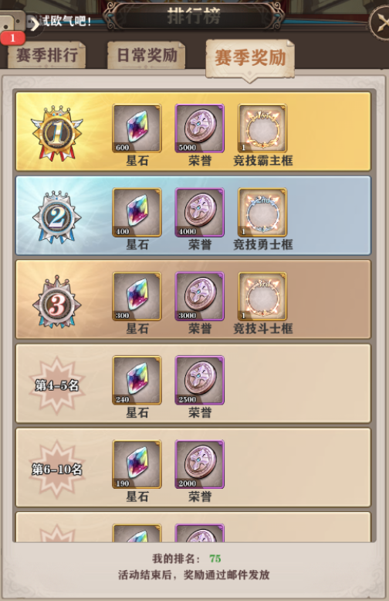This screenshot has width=389, height=601.
Task: Switch to the 日常奖励 tab
Action: coord(147,56)
